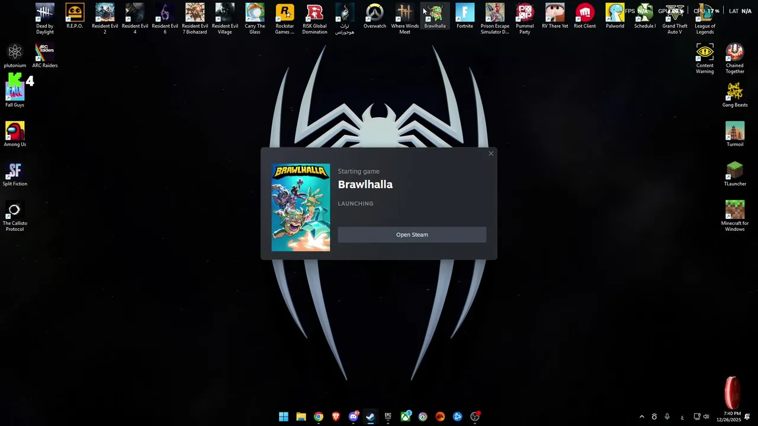The image size is (758, 426).
Task: Open Battle.net from the taskbar
Action: [x=458, y=417]
